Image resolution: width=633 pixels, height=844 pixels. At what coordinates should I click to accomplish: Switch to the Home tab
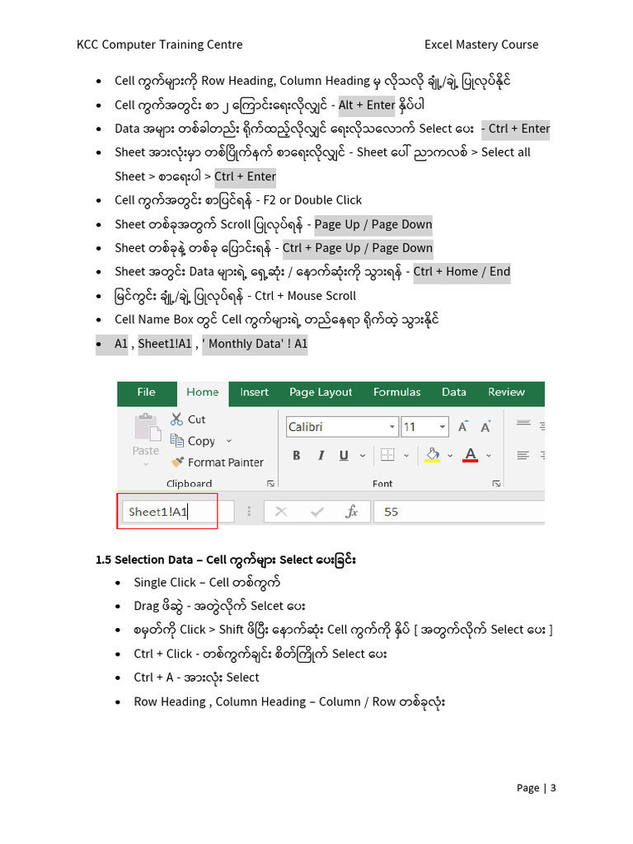click(203, 392)
